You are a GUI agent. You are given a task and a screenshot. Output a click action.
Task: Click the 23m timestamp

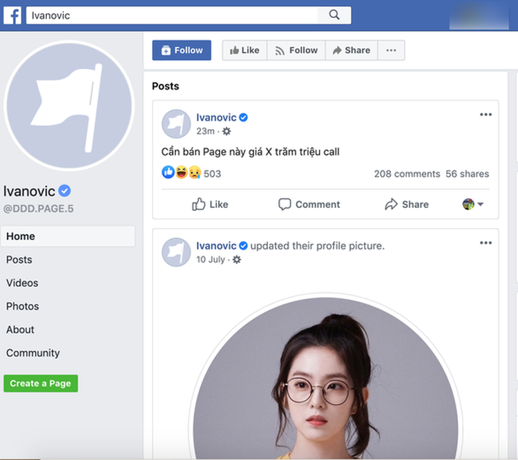coord(206,131)
